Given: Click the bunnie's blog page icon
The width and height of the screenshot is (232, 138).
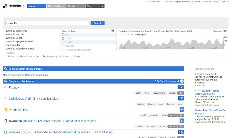Looking at the screenshot, I should (6, 99).
